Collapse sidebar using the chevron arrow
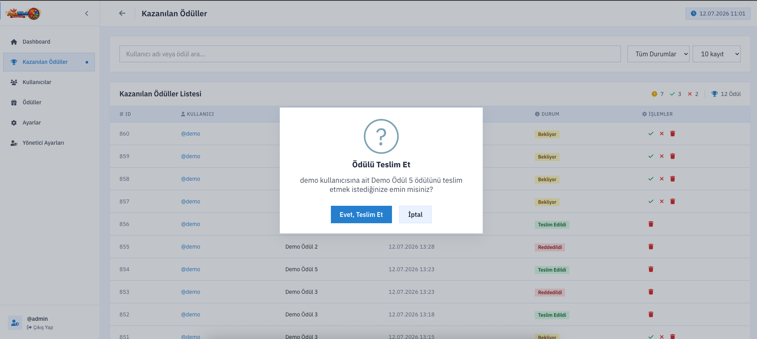The height and width of the screenshot is (339, 757). 86,13
